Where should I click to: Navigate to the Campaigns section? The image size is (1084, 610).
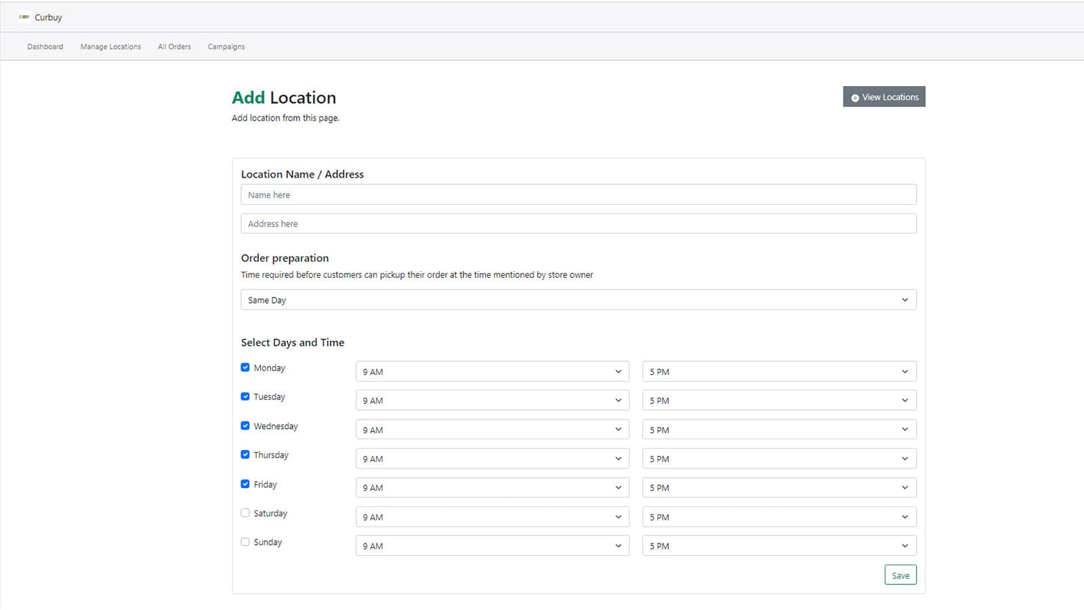click(226, 46)
